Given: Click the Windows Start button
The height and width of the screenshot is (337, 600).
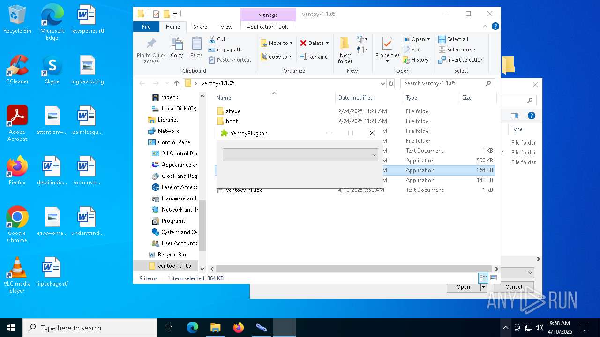Looking at the screenshot, I should tap(11, 328).
